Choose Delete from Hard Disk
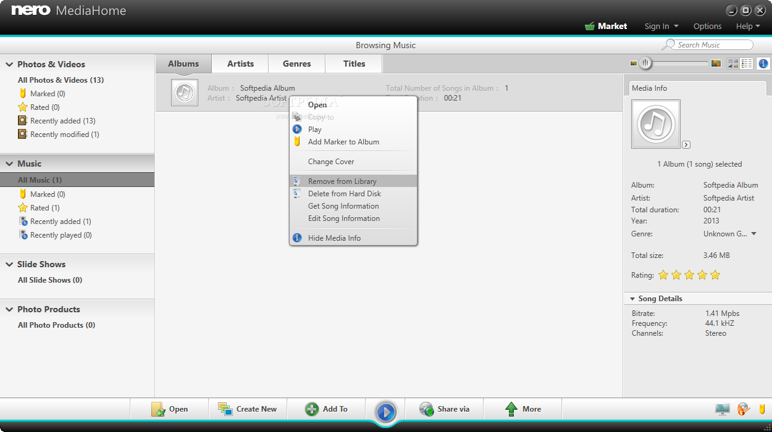The height and width of the screenshot is (432, 772). 353,194
